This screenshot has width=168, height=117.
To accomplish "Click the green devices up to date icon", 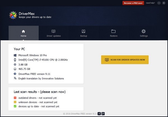I will [15, 106].
